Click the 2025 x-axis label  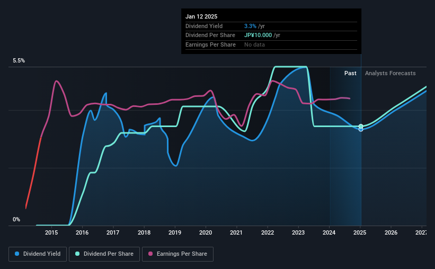360,232
